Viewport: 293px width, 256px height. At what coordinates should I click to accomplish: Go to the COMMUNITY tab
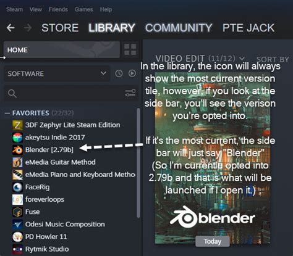(179, 28)
